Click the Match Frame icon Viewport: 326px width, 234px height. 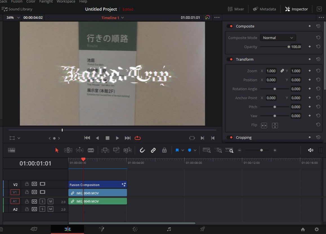(x=192, y=138)
